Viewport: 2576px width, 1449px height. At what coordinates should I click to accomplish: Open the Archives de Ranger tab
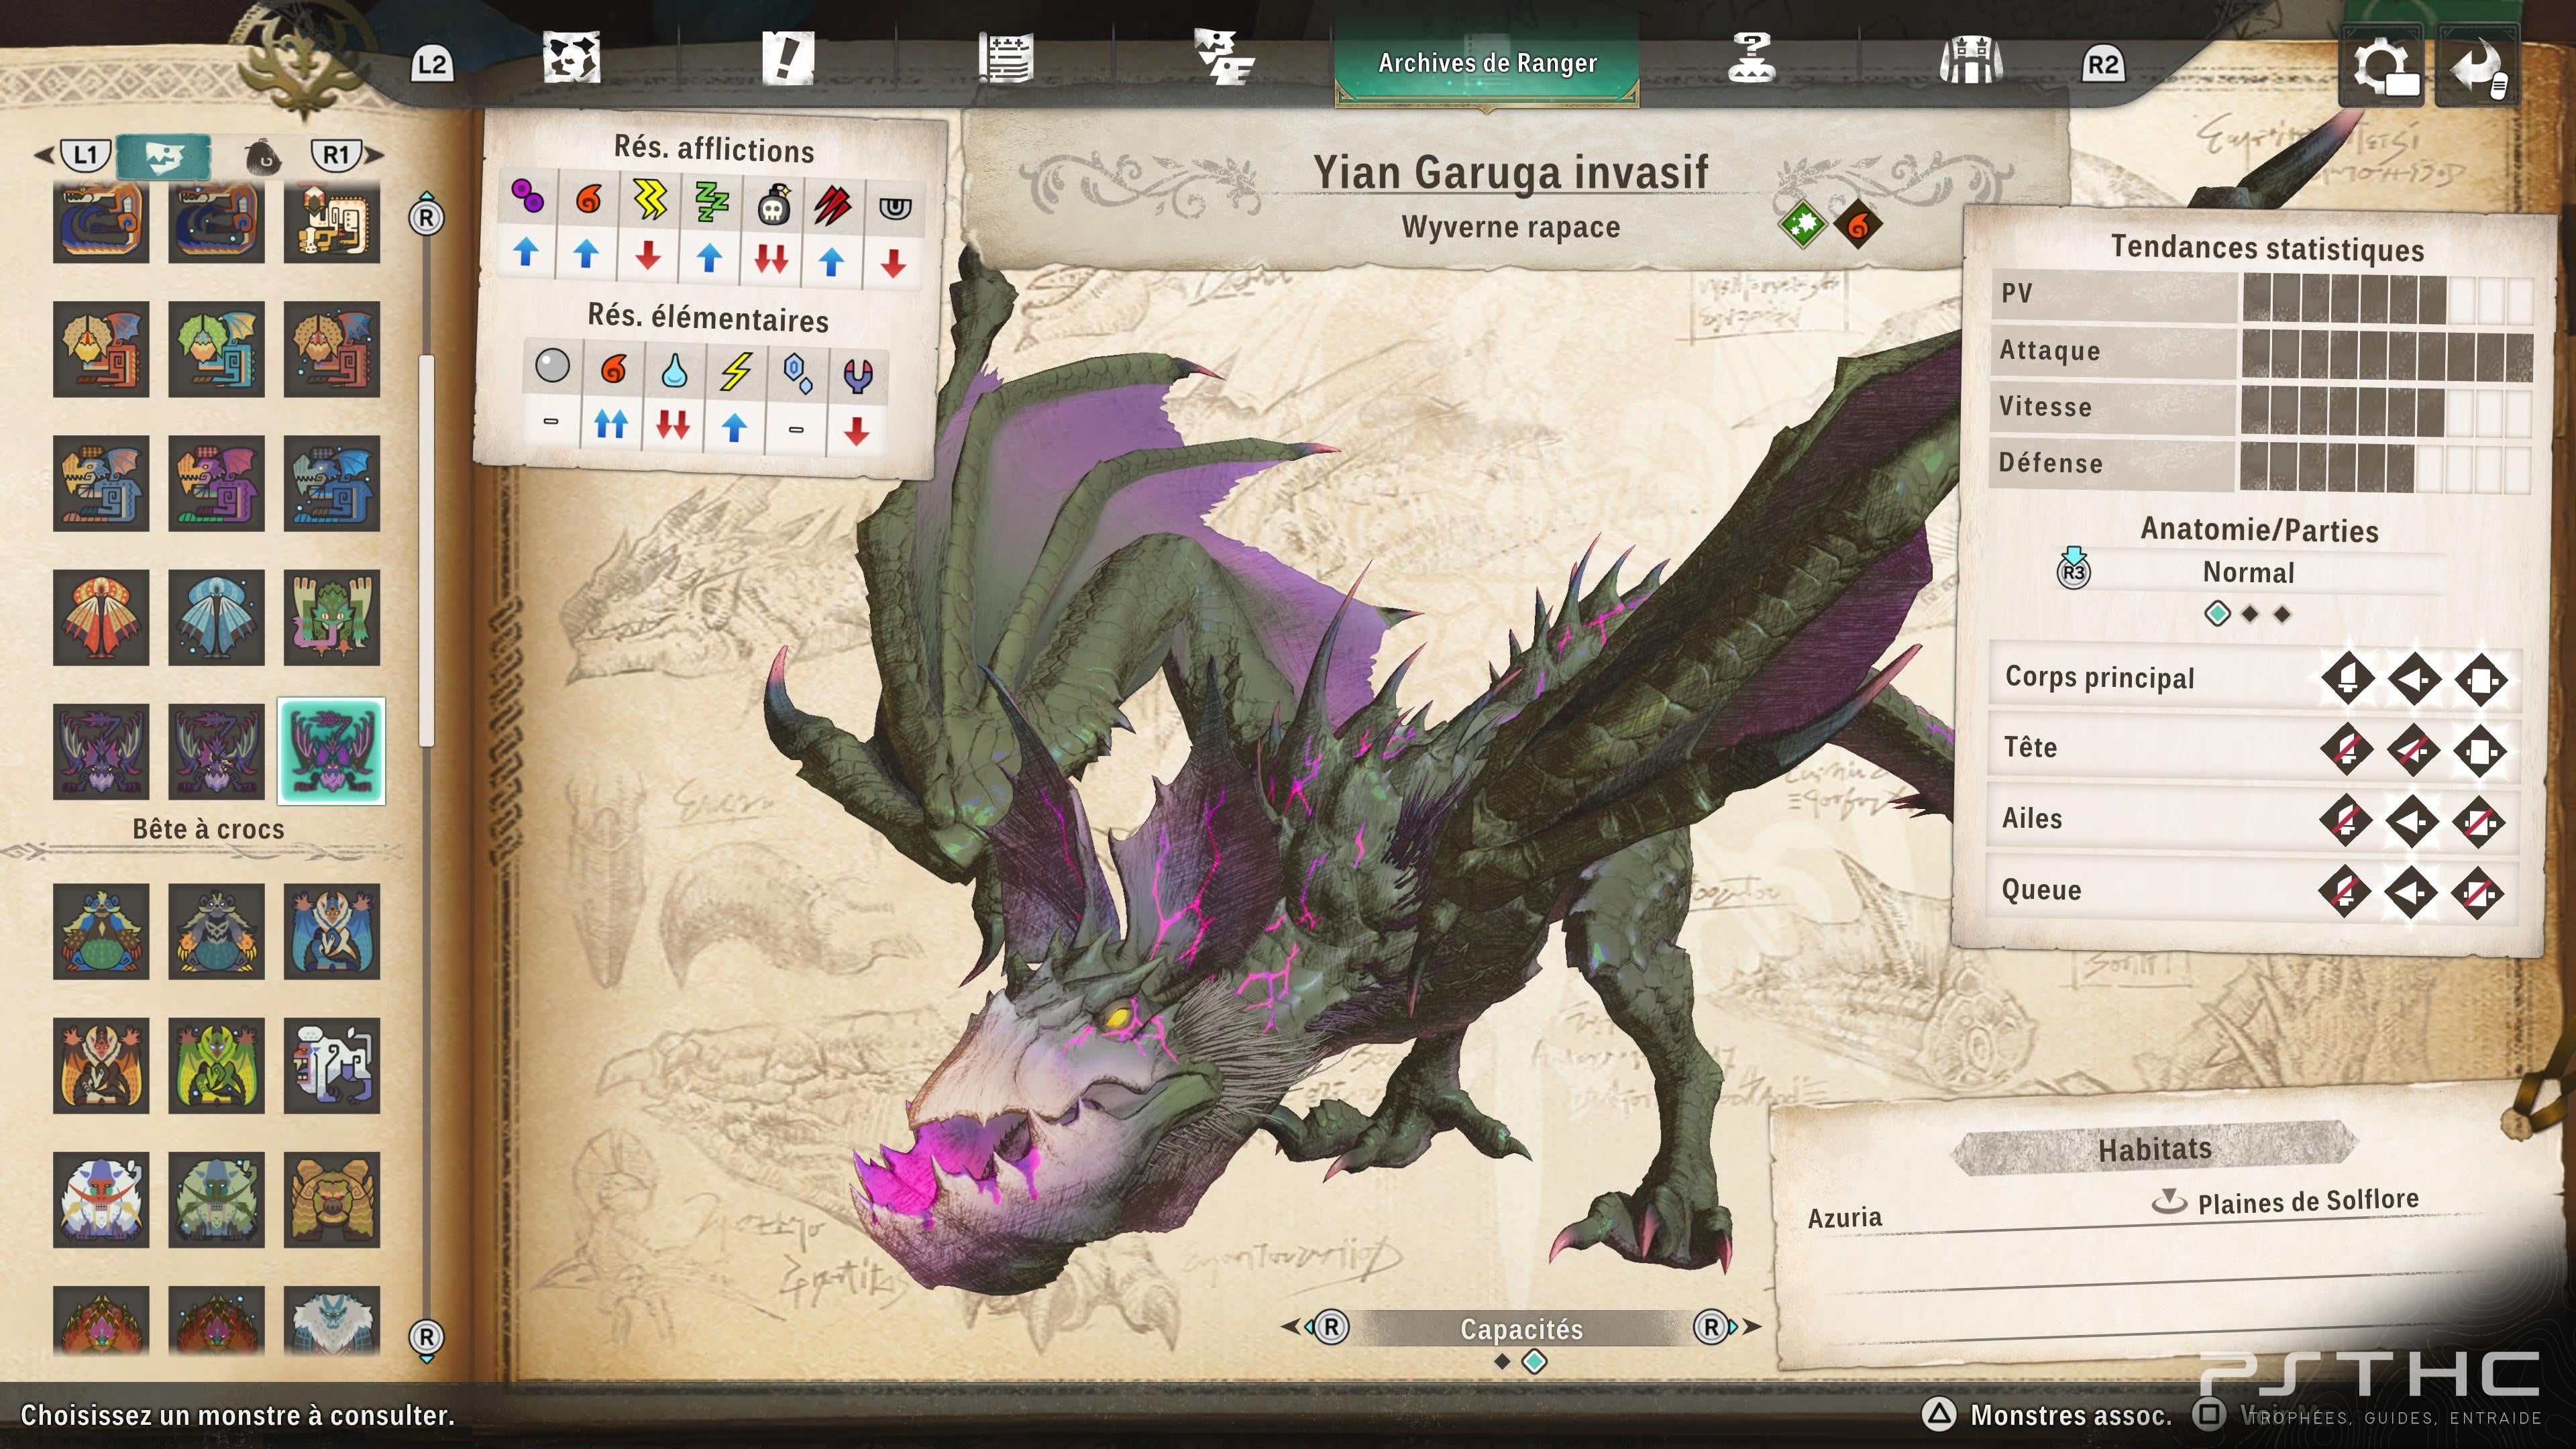[1487, 63]
